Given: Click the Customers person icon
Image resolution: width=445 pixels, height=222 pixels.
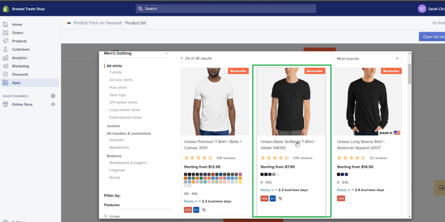Looking at the screenshot, I should [x=5, y=49].
